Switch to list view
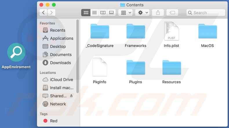 tap(94, 12)
